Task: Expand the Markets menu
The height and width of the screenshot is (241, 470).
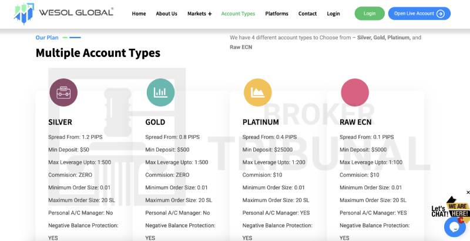Action: [199, 14]
